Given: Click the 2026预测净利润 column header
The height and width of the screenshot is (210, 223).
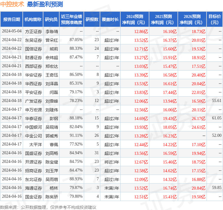Looking at the screenshot, I should (x=192, y=19).
